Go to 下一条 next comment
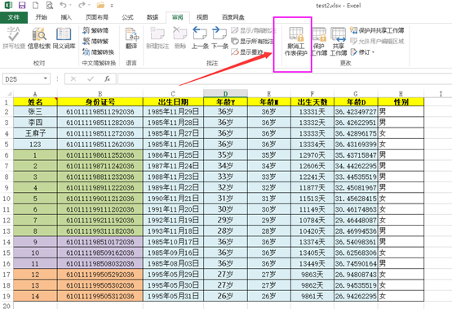452x309 pixels. tap(219, 38)
